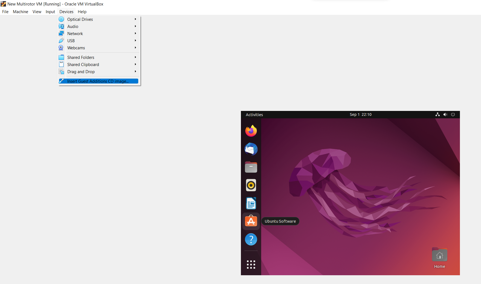
Task: Click the Home label under desktop folder
Action: [x=440, y=266]
